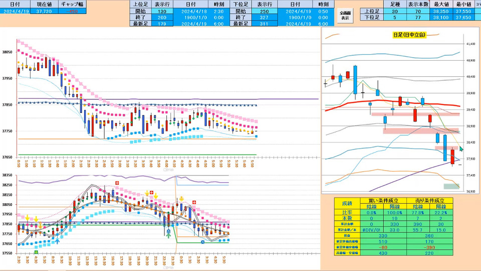Select 表示本数 value 77

(x=418, y=18)
